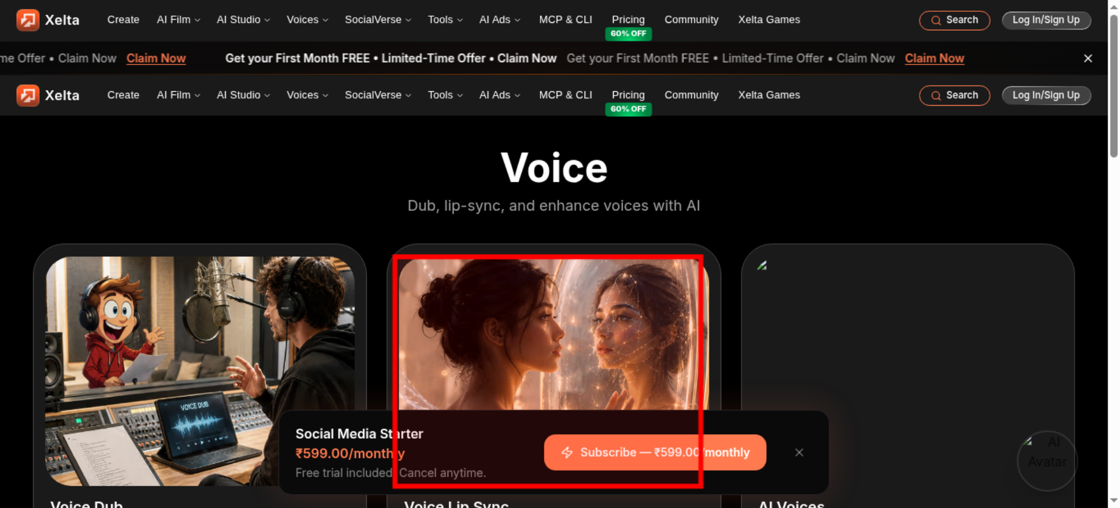
Task: Click the page vertical scrollbar thumb
Action: click(1114, 85)
